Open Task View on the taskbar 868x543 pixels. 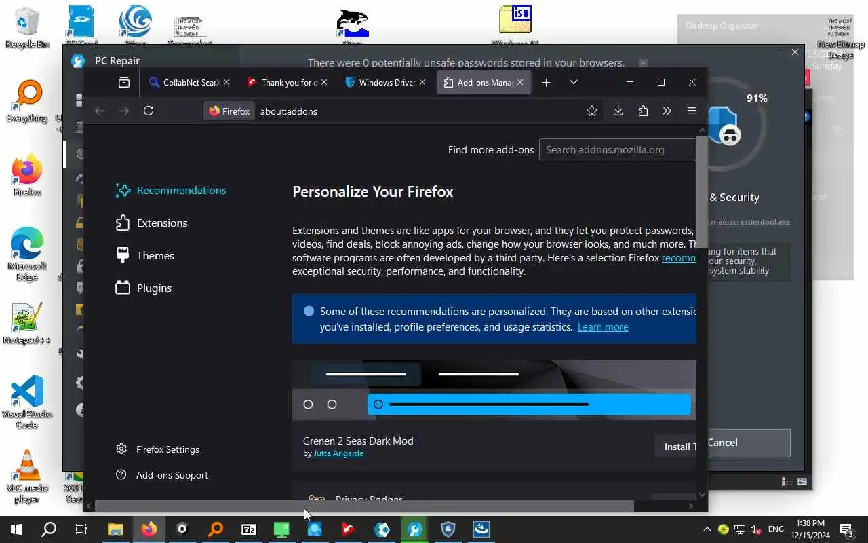(81, 529)
